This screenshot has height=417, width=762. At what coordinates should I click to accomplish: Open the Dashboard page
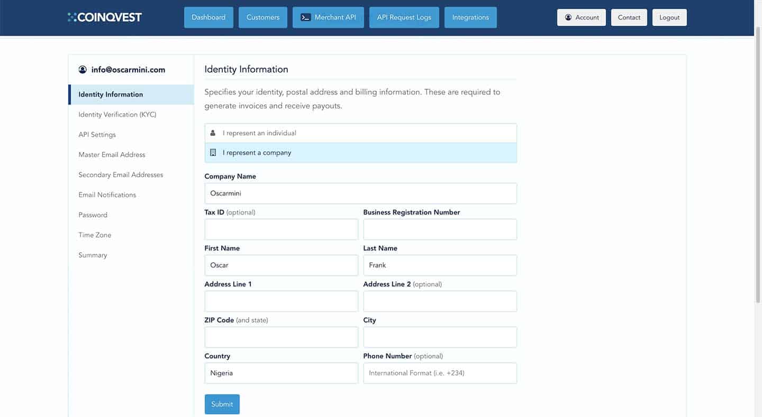(208, 17)
